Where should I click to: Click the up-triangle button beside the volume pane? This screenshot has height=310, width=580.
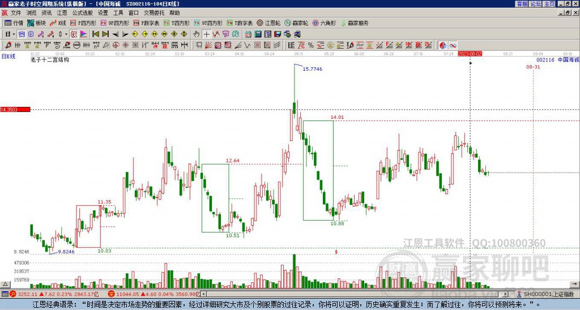click(5, 284)
